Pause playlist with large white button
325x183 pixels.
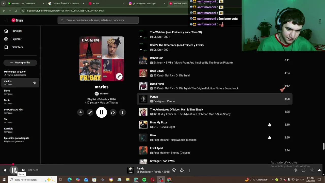(102, 112)
